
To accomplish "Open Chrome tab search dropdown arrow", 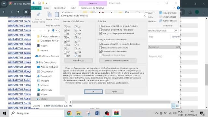I will tap(4, 4).
